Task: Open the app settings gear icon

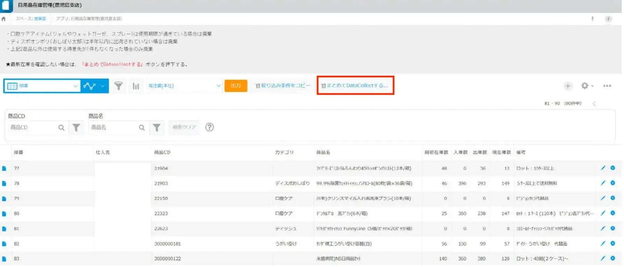Action: point(585,86)
